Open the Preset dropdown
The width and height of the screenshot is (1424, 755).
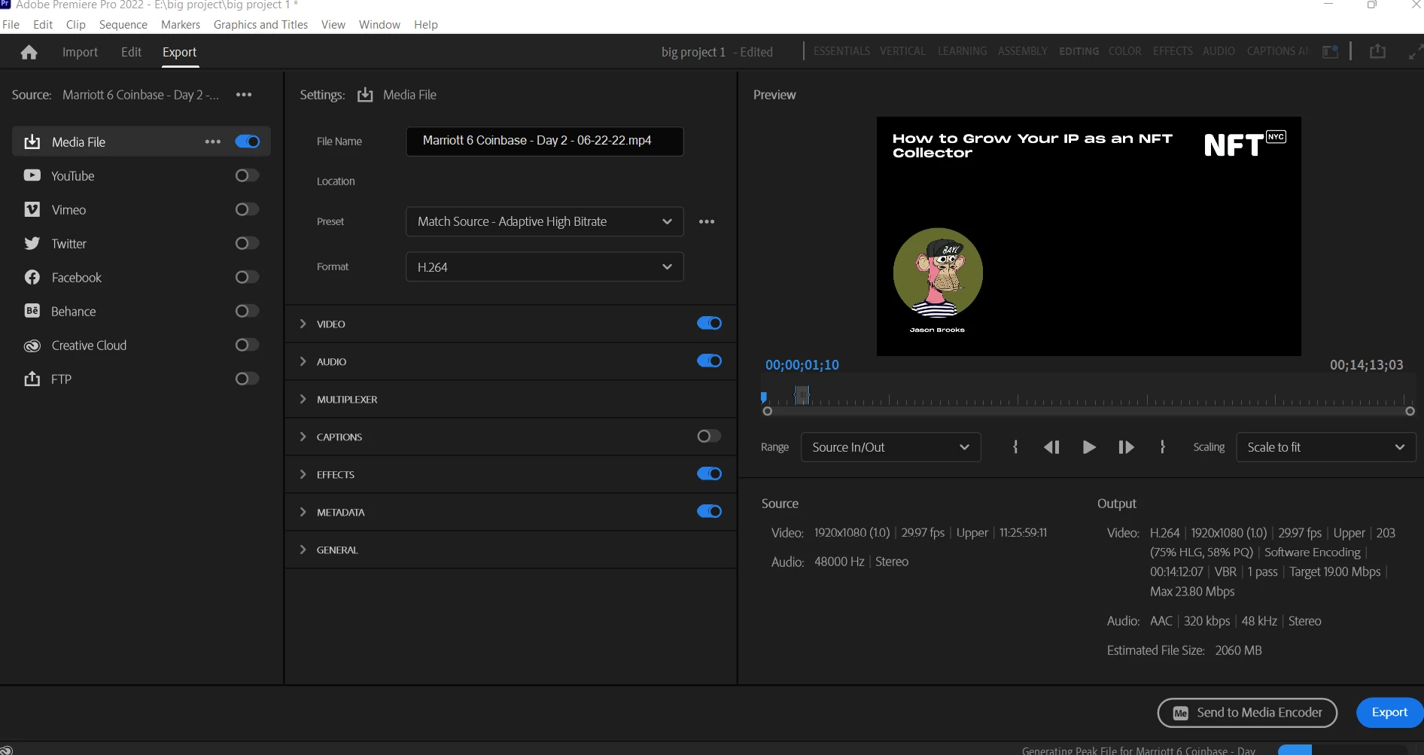click(544, 221)
